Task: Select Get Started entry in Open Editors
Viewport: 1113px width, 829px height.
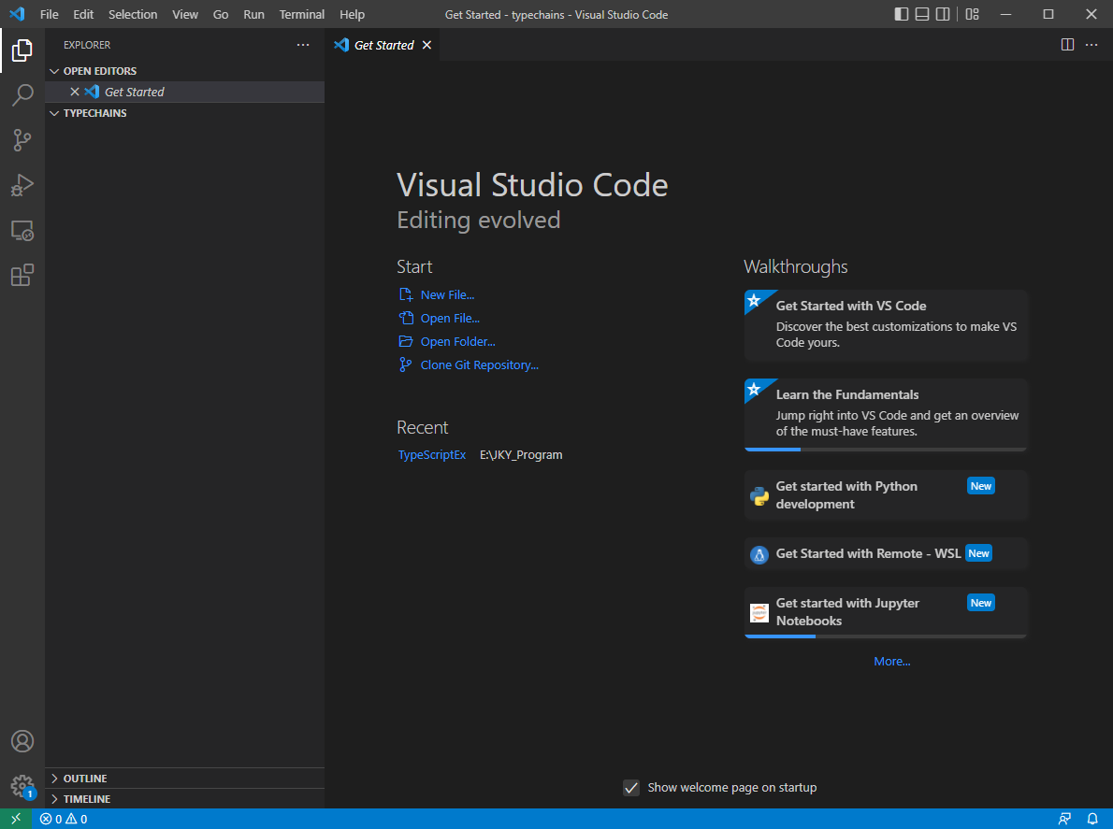Action: [x=184, y=93]
